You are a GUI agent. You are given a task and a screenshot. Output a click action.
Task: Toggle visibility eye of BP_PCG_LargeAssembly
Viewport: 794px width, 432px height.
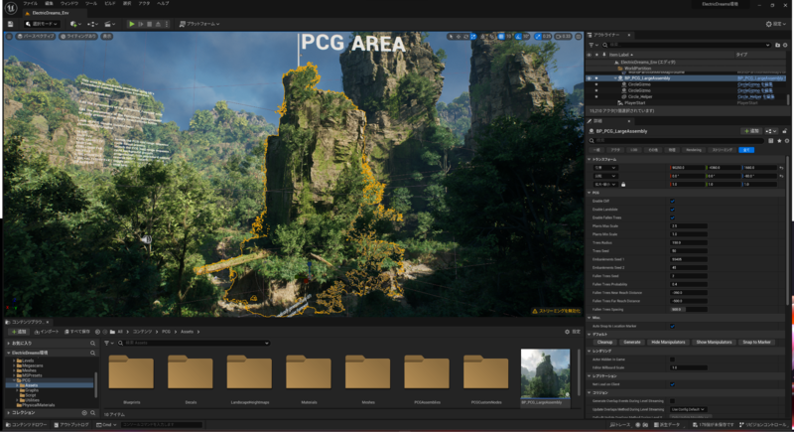[x=589, y=77]
